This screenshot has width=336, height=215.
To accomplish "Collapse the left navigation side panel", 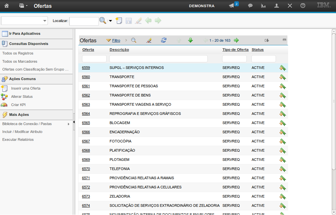I will [74, 122].
